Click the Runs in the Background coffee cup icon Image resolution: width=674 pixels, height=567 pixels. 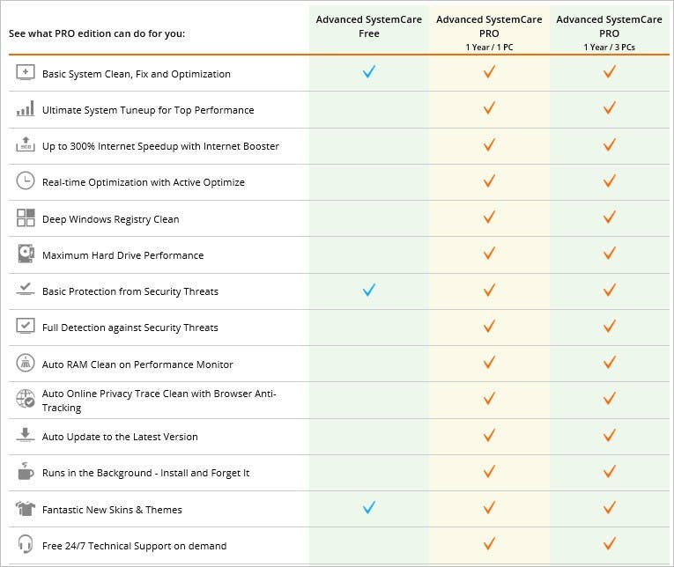pyautogui.click(x=26, y=472)
